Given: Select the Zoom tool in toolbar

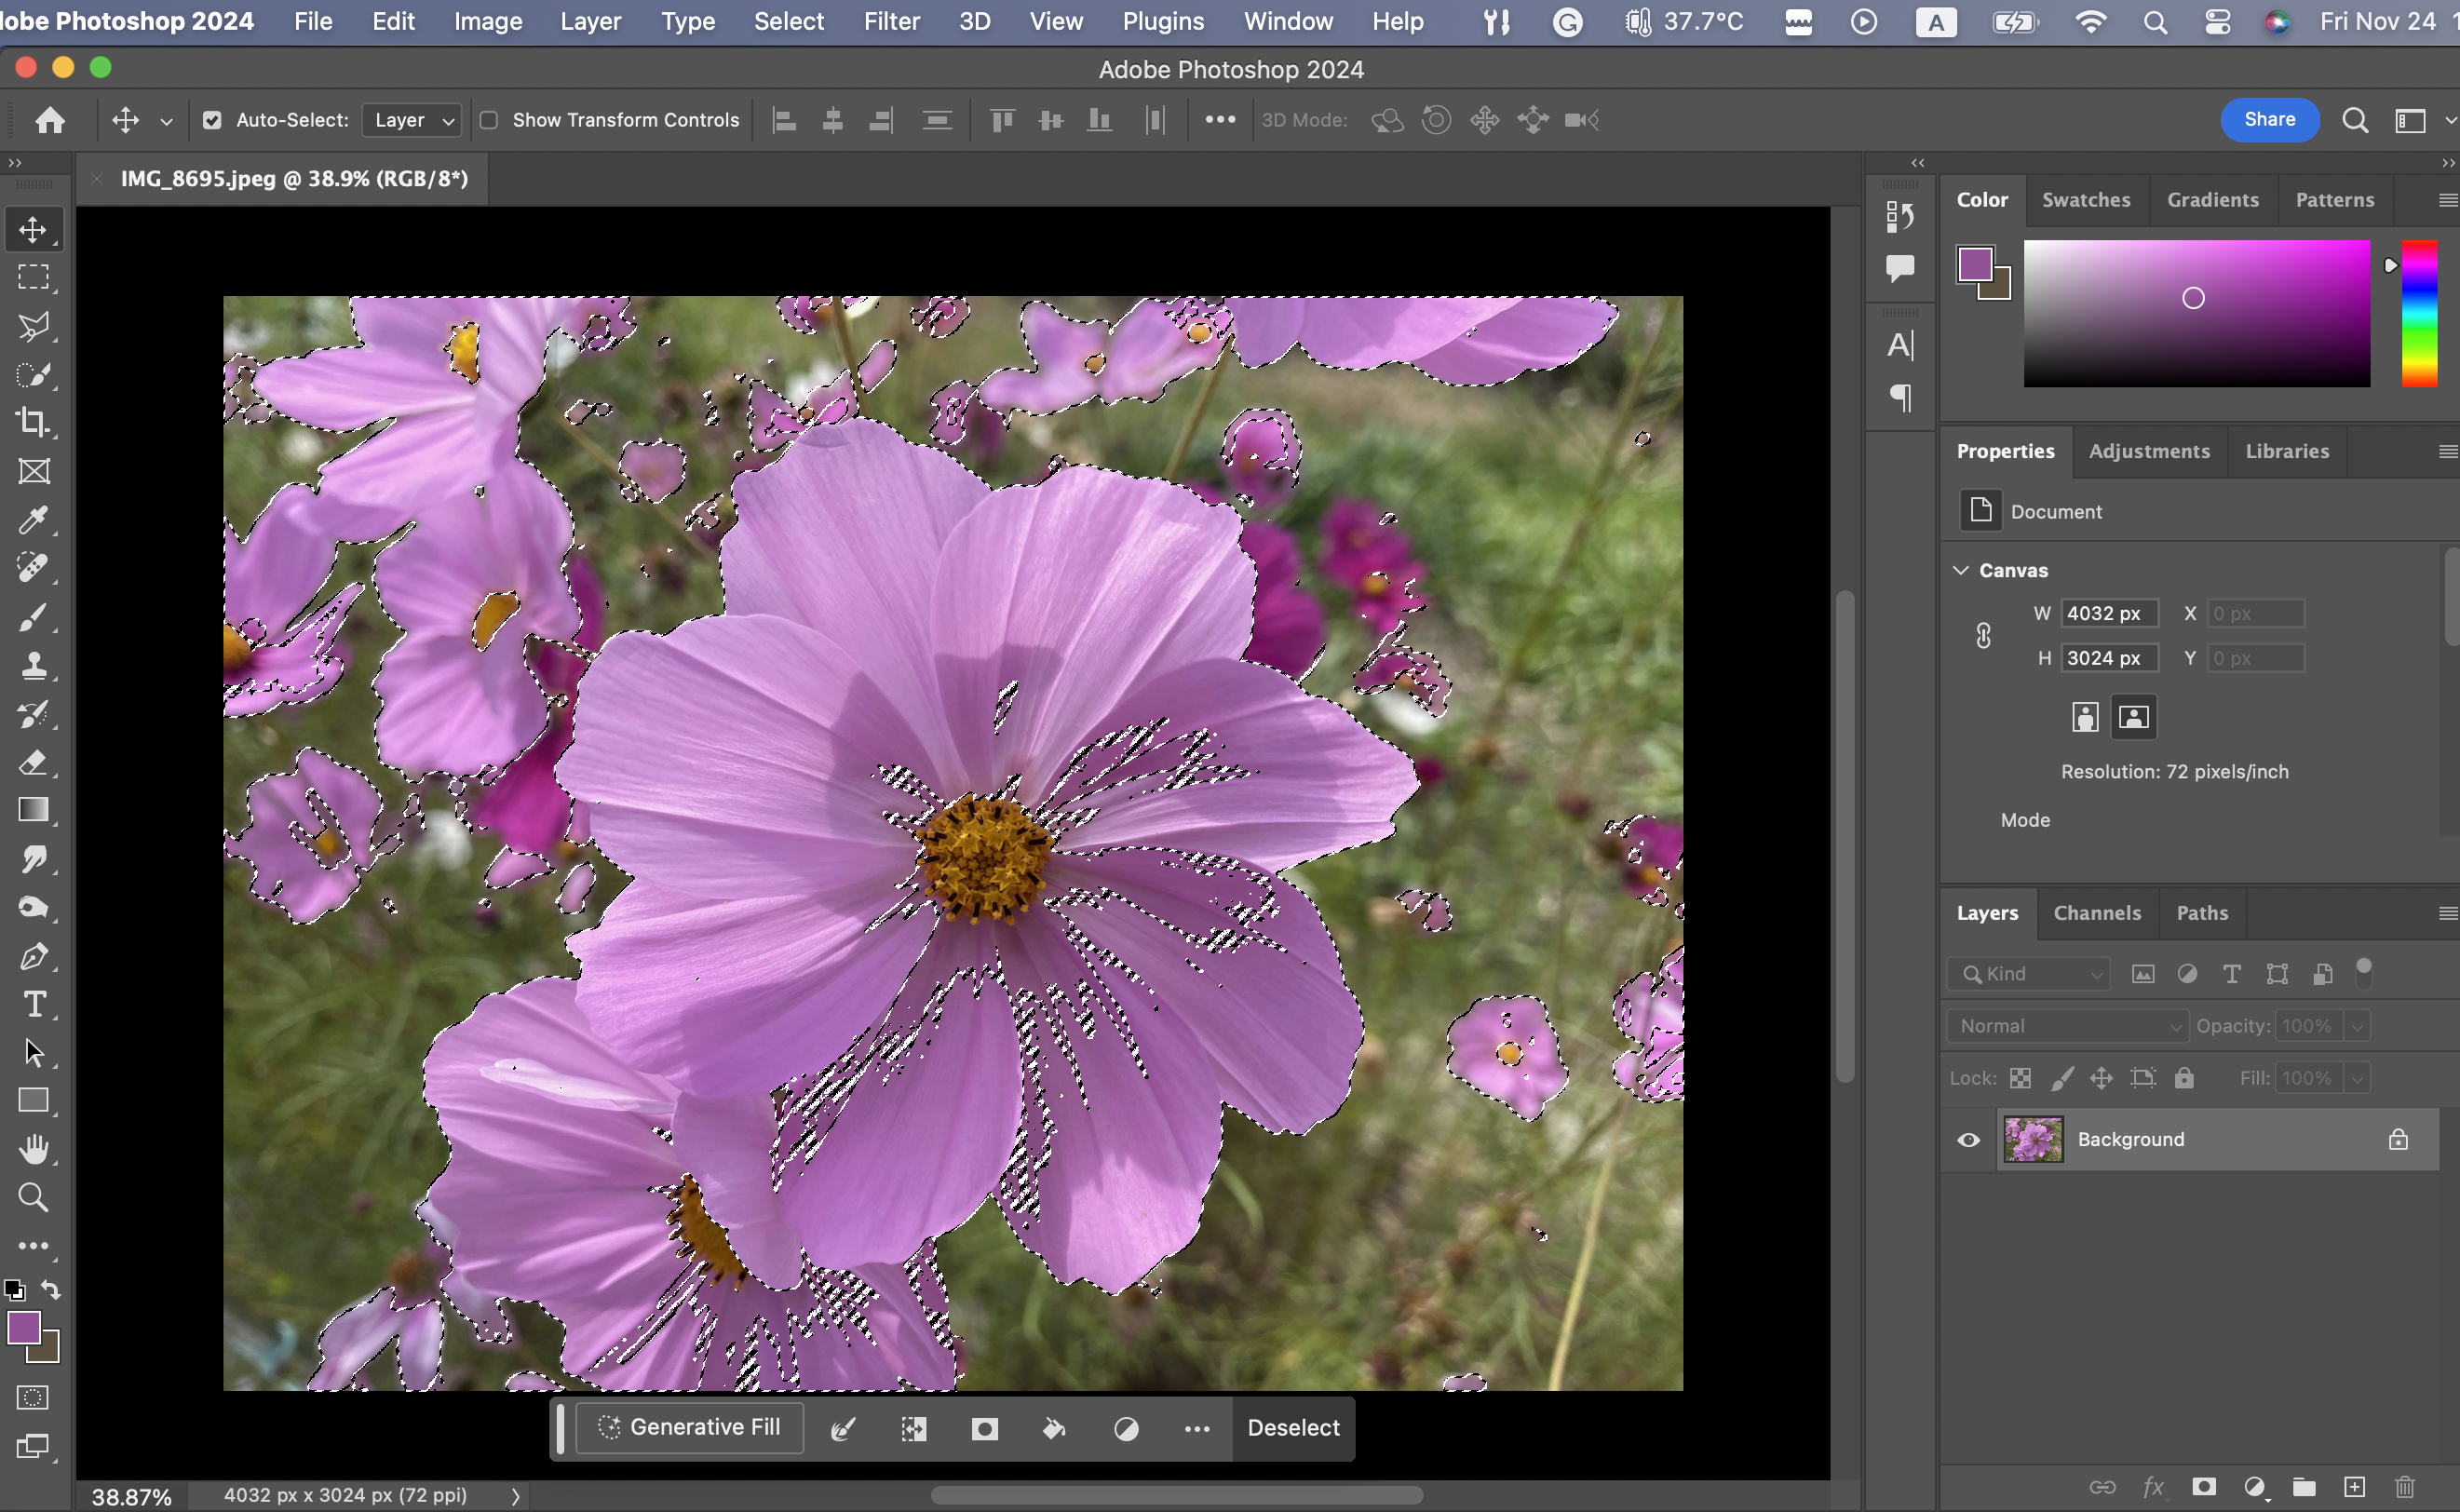Looking at the screenshot, I should [x=33, y=1197].
